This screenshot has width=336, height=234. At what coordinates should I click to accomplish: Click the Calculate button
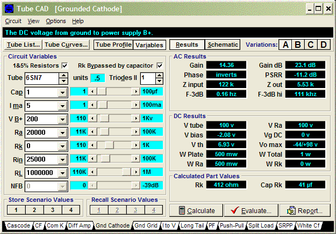(x=196, y=210)
